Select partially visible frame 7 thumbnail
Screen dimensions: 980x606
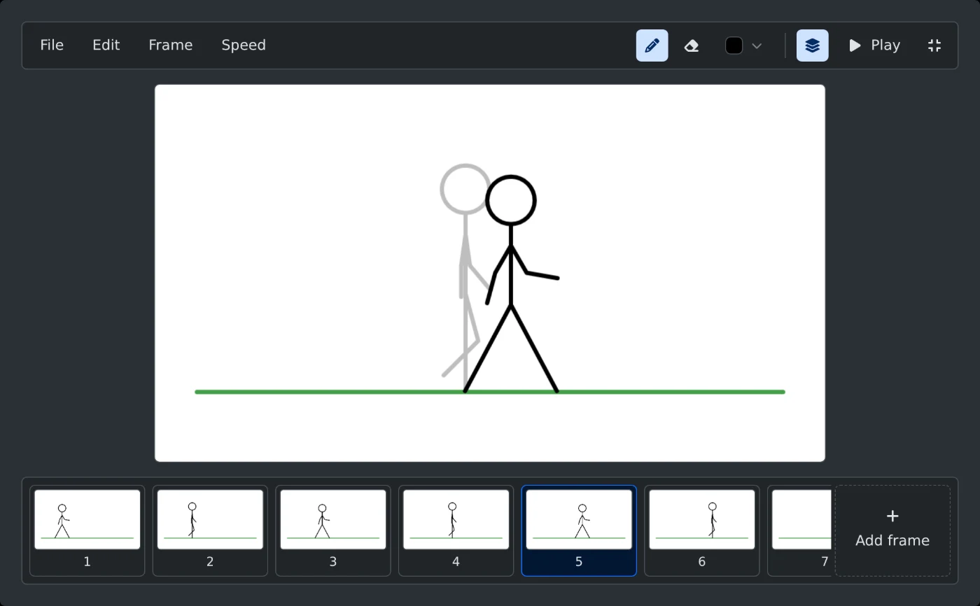click(x=800, y=530)
